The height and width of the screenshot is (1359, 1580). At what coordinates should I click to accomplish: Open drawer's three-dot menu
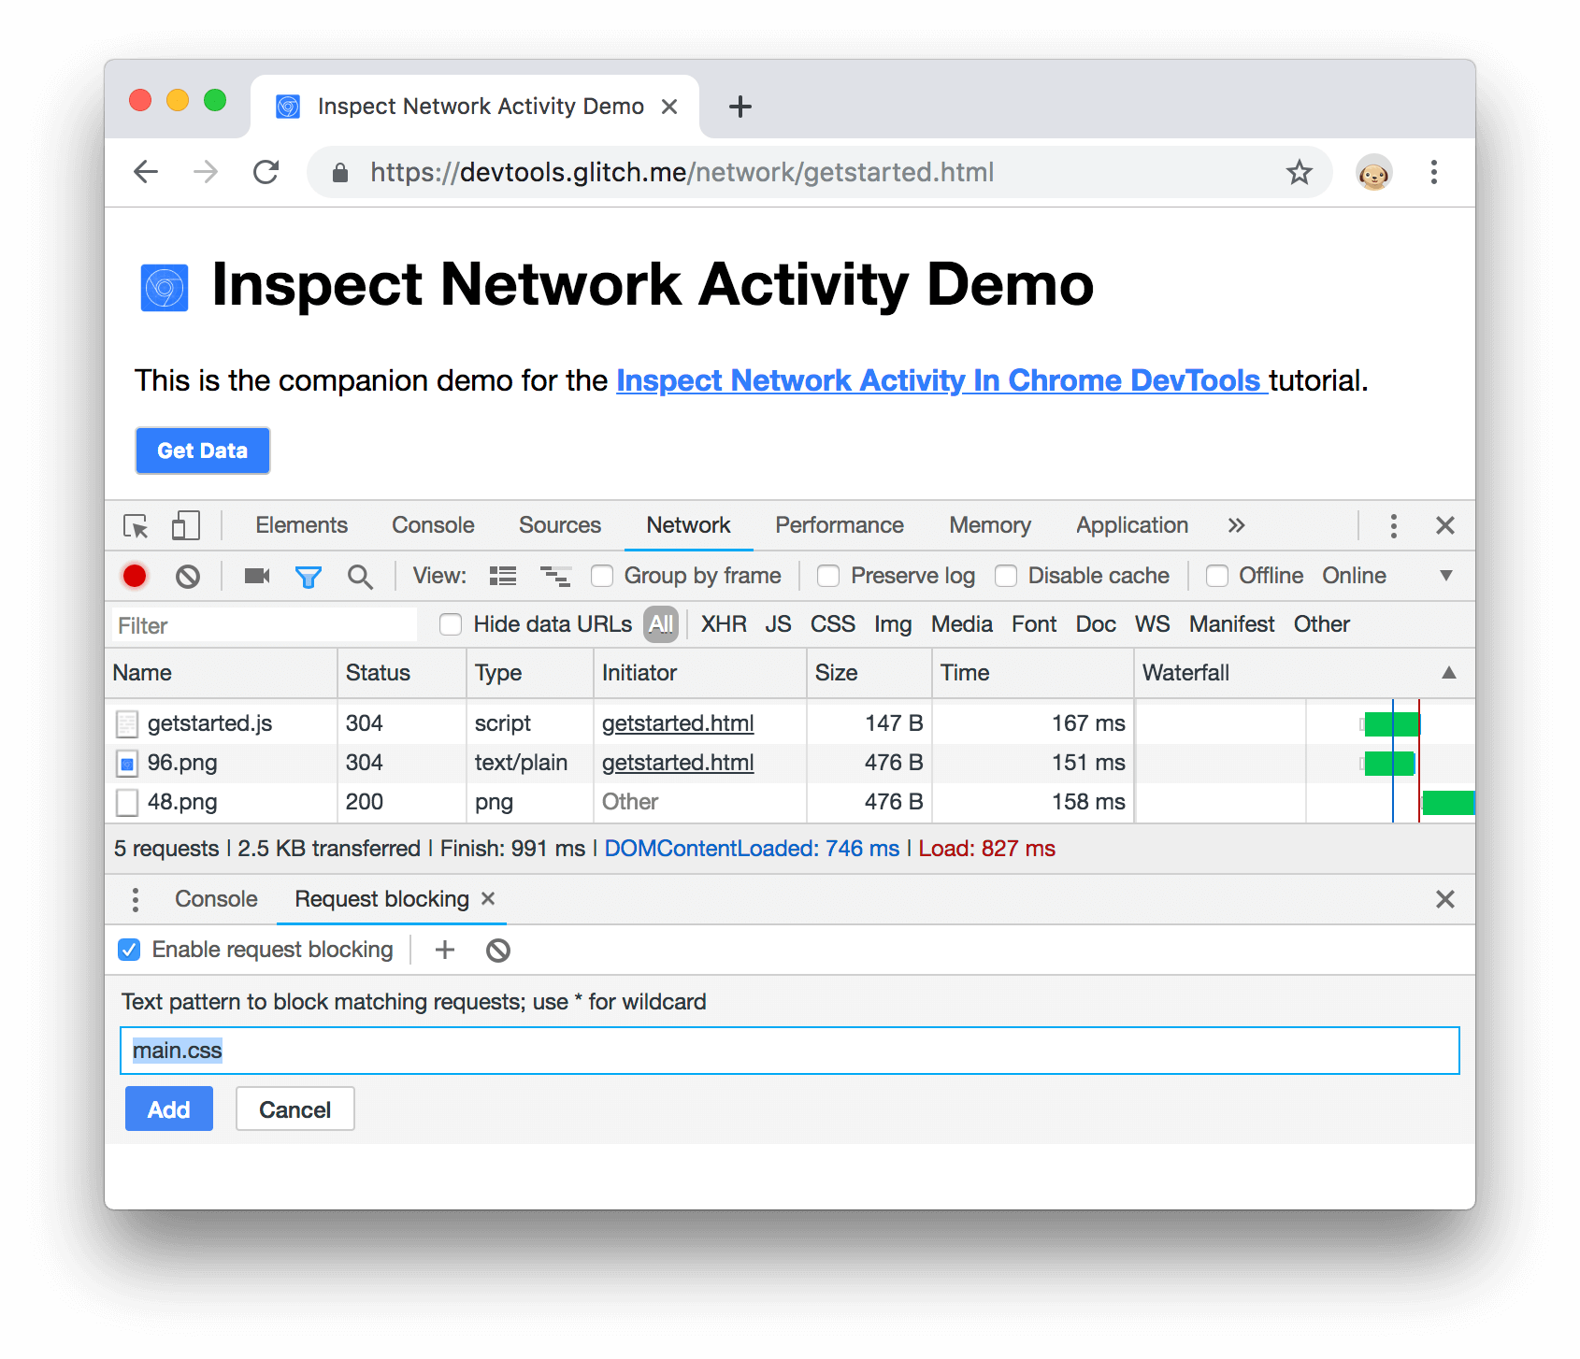pos(136,899)
